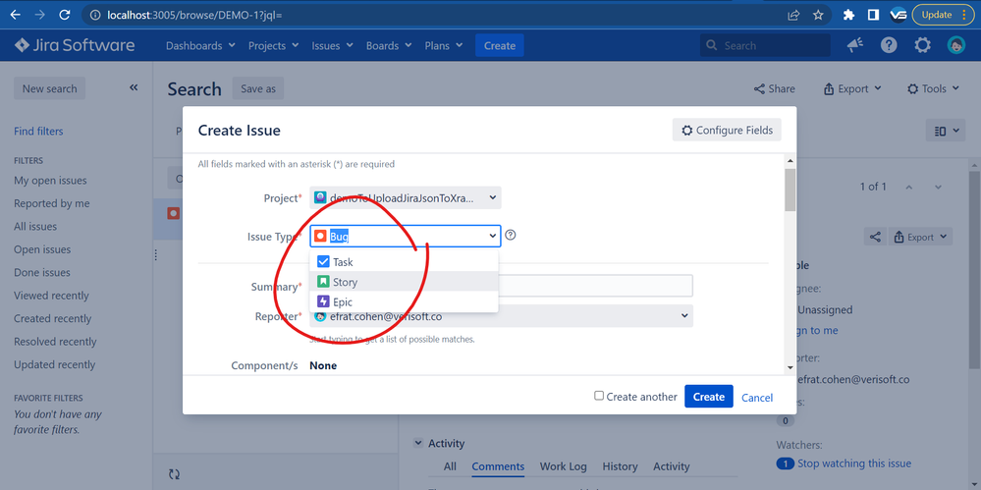Select the Updated recently filter
This screenshot has width=981, height=490.
pos(54,365)
